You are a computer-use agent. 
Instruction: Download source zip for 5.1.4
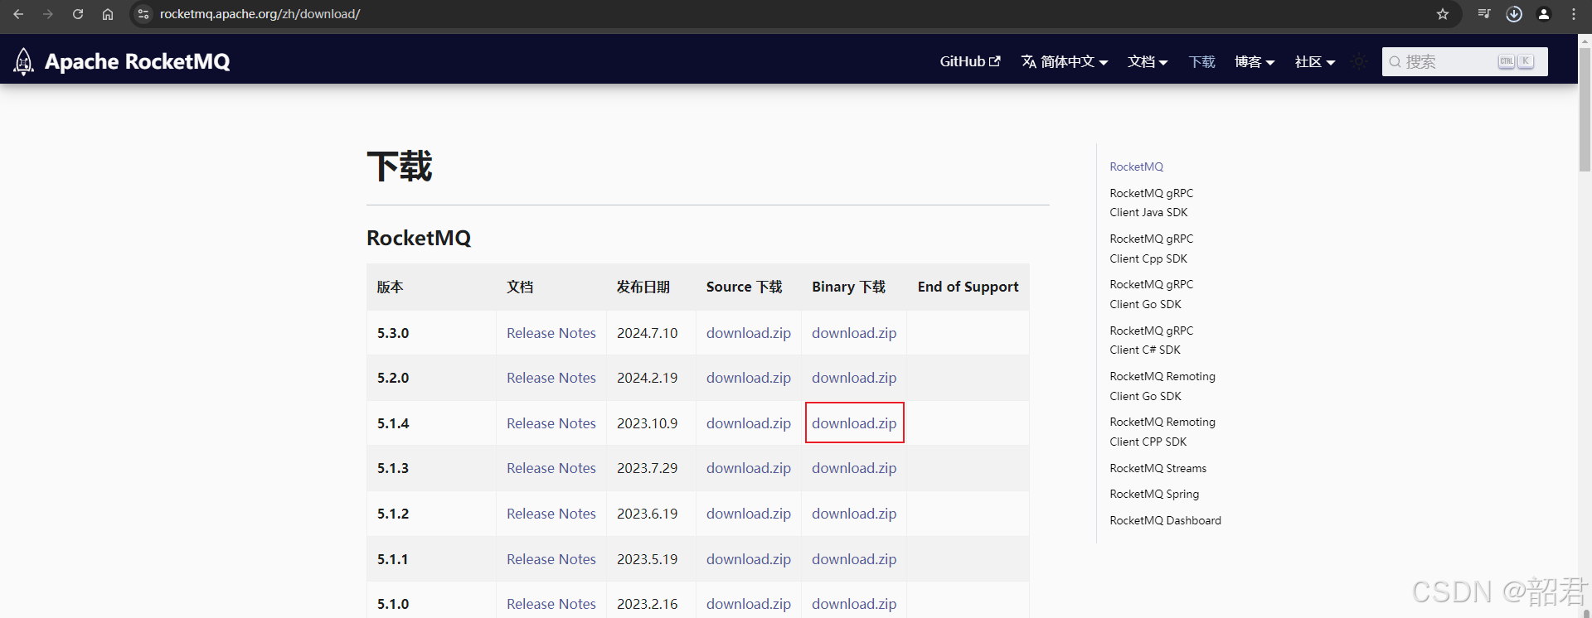749,423
